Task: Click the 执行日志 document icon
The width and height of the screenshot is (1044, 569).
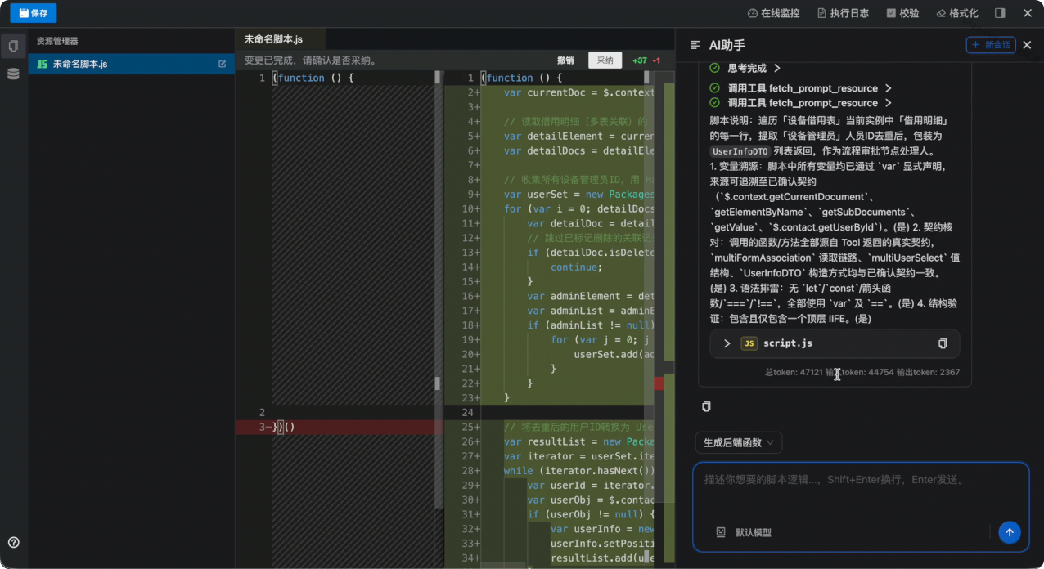Action: (821, 13)
